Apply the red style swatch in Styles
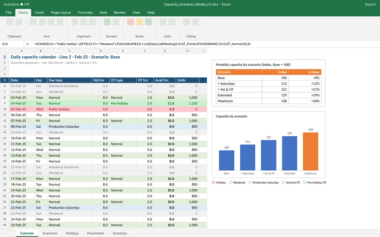The width and height of the screenshot is (380, 237). click(x=130, y=22)
